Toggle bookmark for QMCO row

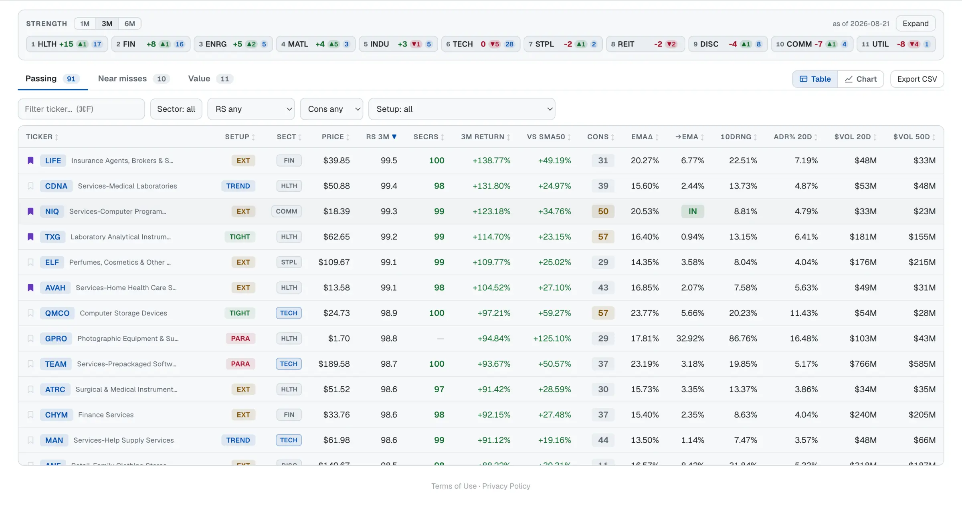click(x=30, y=313)
